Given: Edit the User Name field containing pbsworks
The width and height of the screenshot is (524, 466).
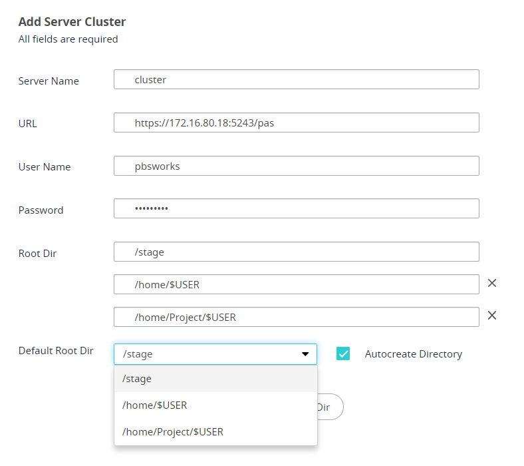Looking at the screenshot, I should pos(296,166).
